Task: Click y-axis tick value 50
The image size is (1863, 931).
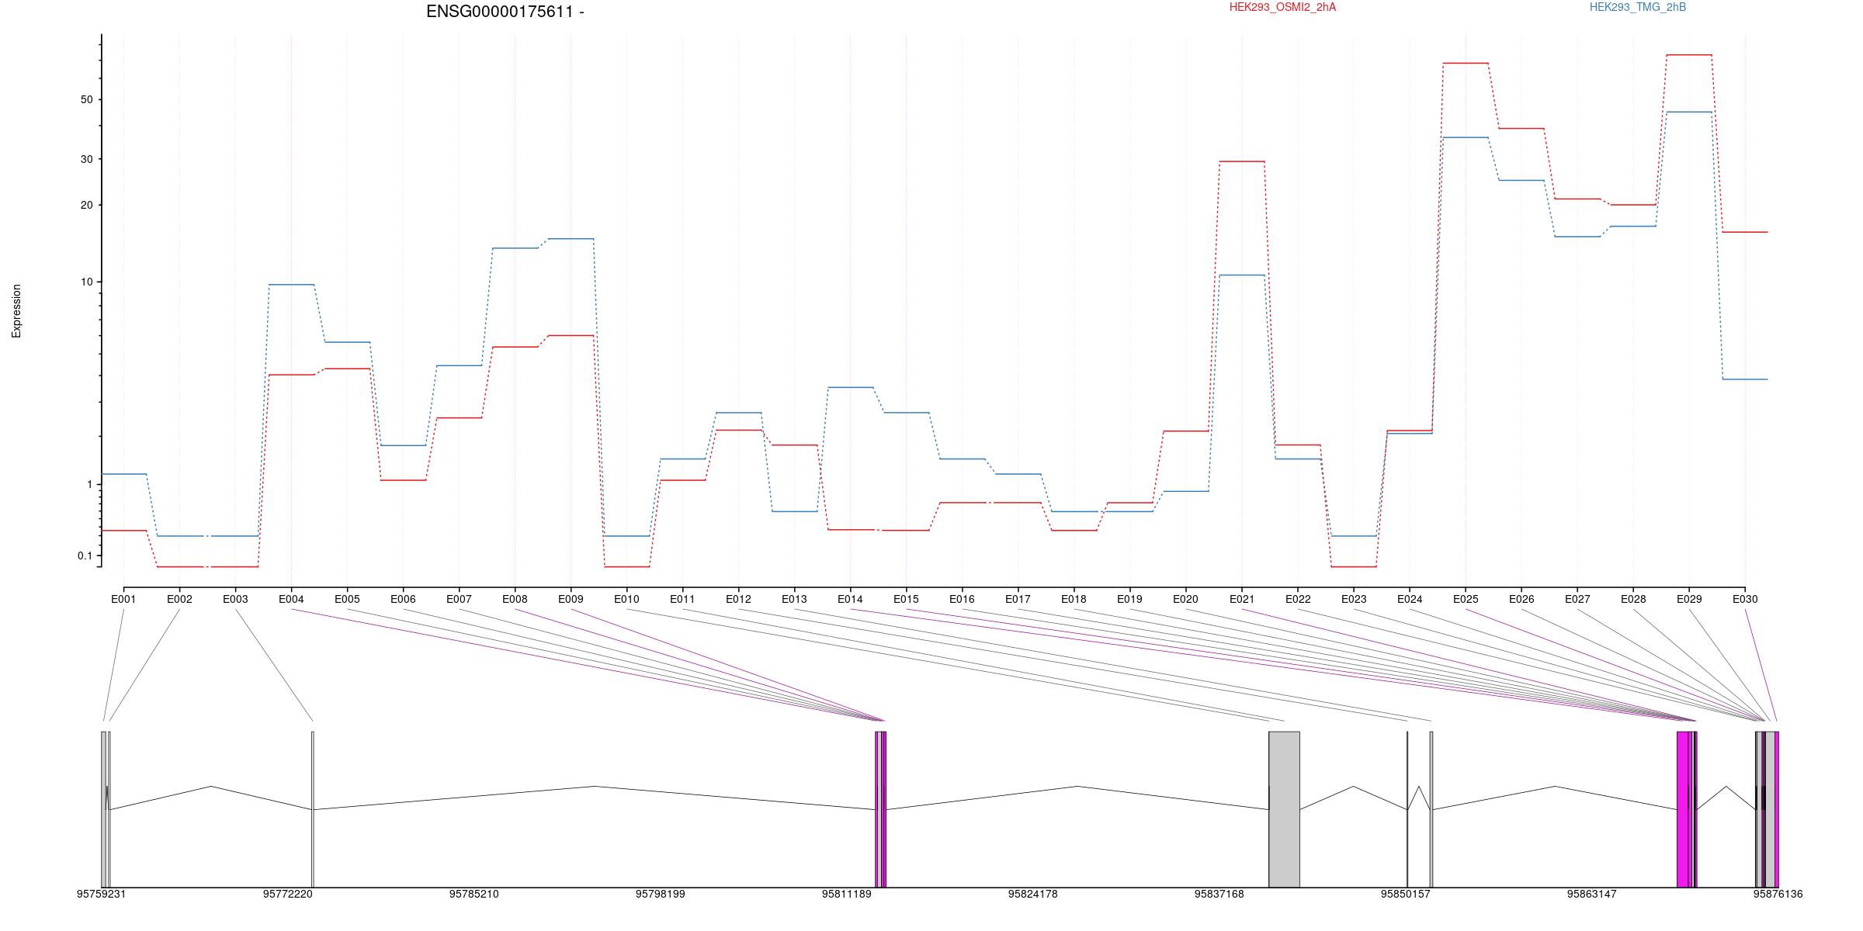Action: click(x=86, y=99)
